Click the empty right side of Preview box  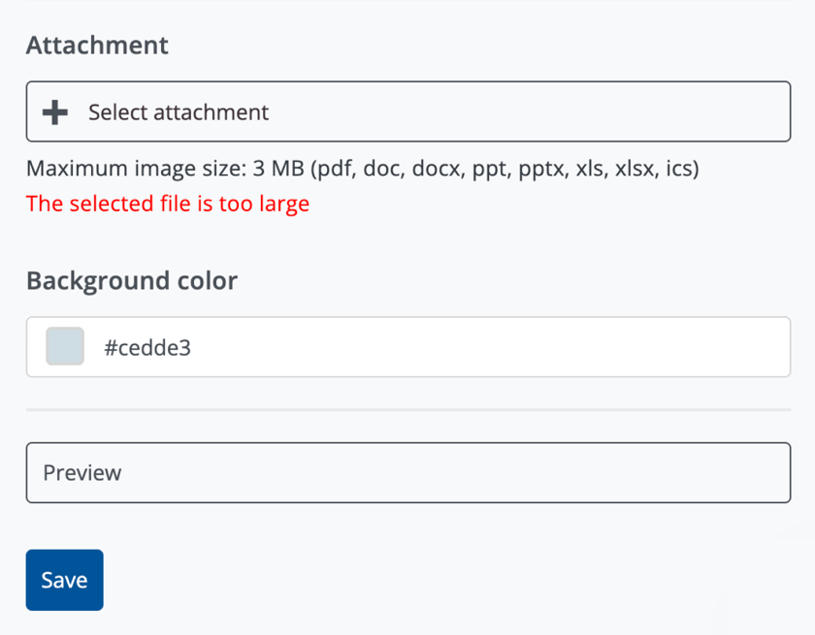tap(631, 473)
